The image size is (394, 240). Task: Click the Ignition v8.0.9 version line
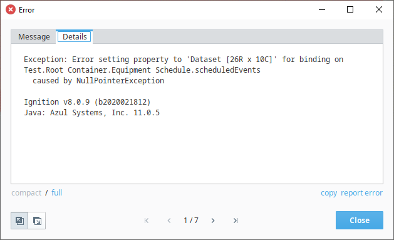pos(87,102)
